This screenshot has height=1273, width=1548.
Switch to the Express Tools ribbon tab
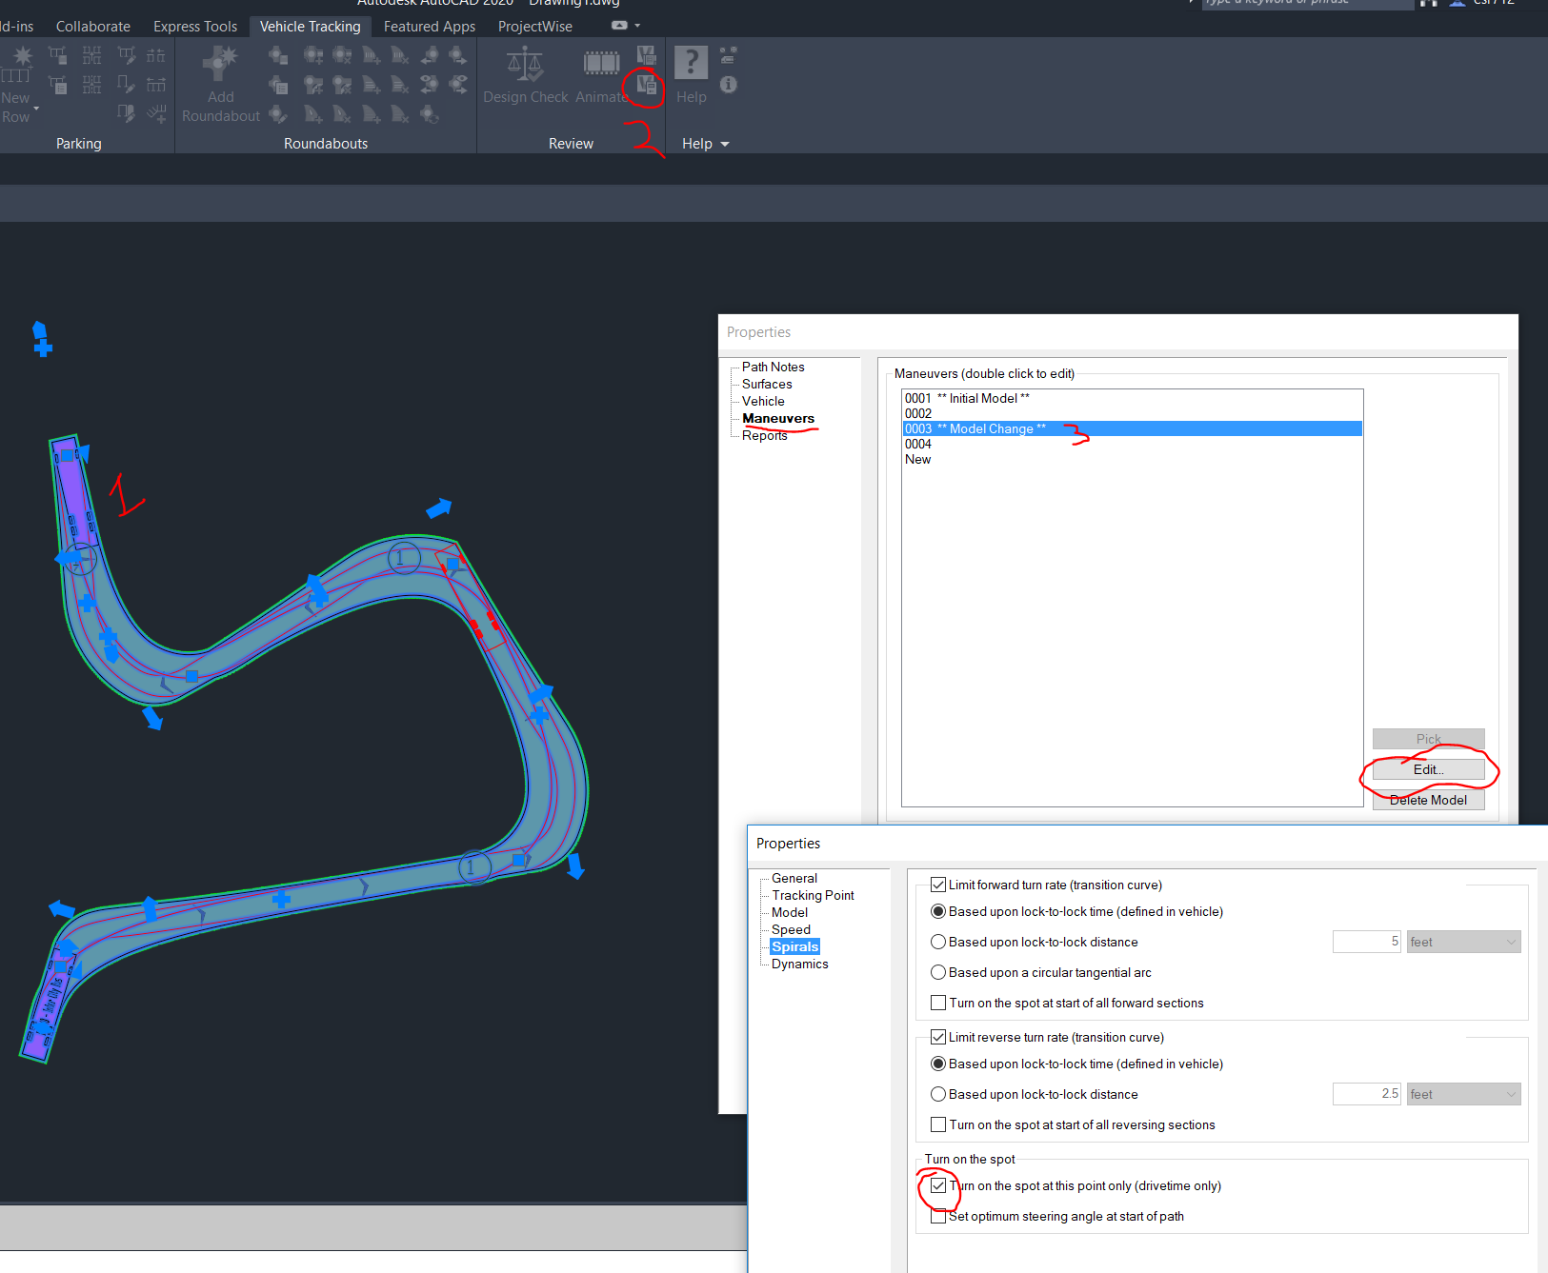[x=194, y=26]
